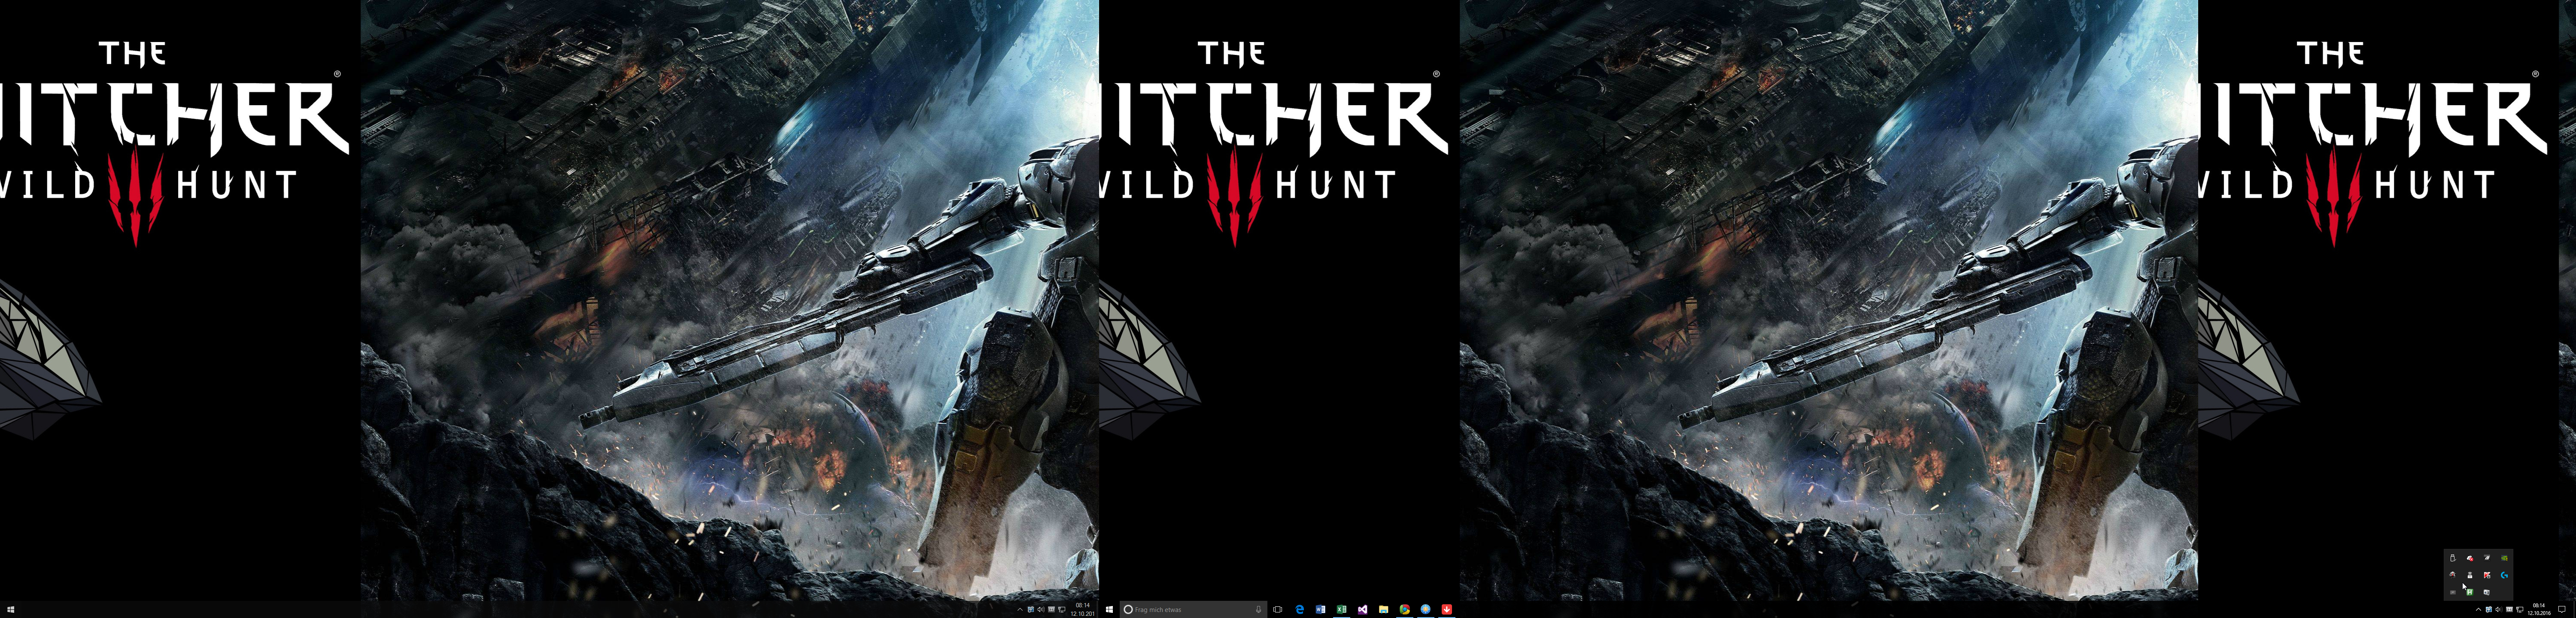Viewport: 2576px width, 618px height.
Task: Click the Kaspersky icon in tray overflow
Action: (2487, 575)
